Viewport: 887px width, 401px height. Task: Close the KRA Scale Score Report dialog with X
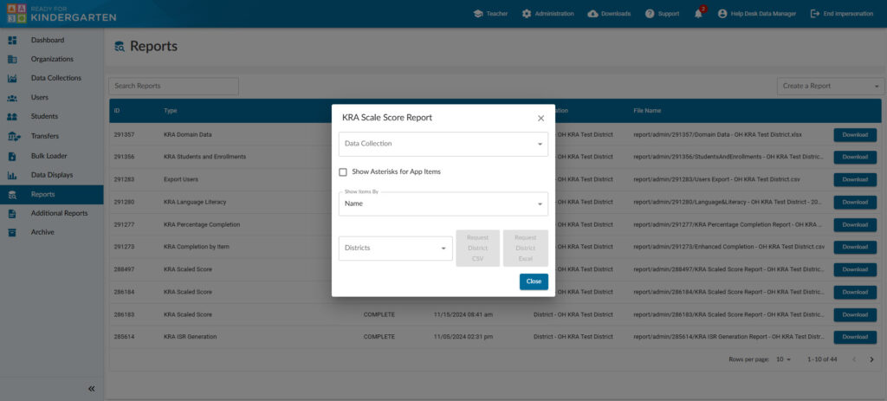[541, 118]
